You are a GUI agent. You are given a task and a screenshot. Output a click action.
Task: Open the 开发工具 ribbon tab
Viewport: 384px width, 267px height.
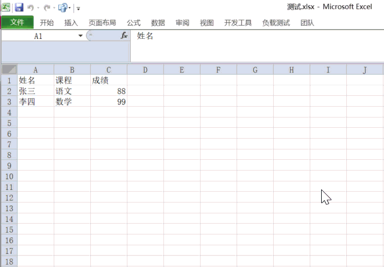238,23
